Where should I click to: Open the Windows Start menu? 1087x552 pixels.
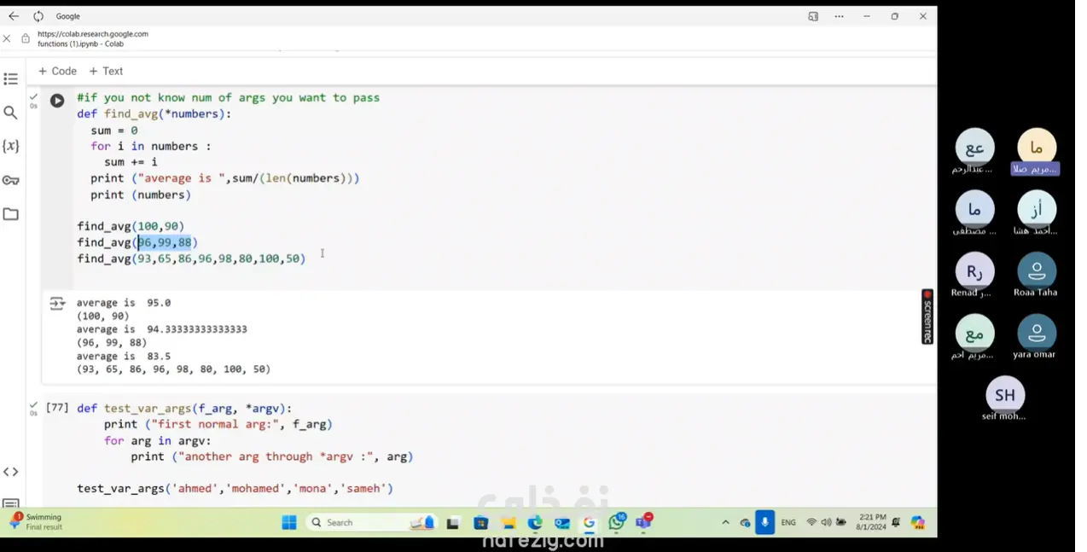pos(289,522)
